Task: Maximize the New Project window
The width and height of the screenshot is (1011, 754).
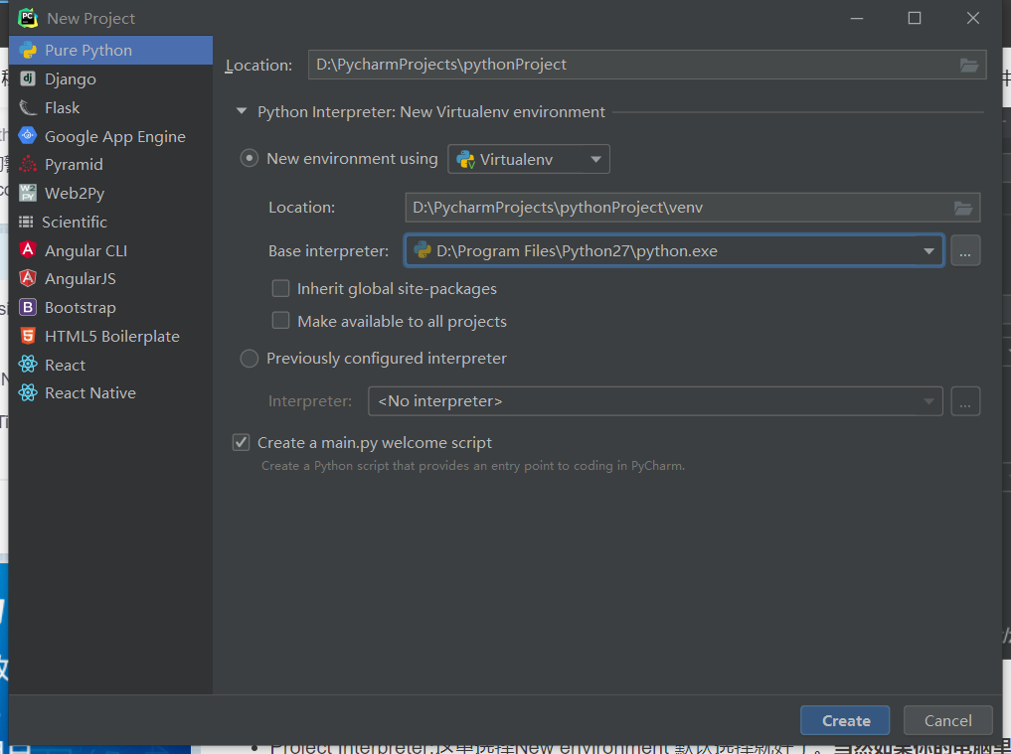Action: pyautogui.click(x=915, y=18)
